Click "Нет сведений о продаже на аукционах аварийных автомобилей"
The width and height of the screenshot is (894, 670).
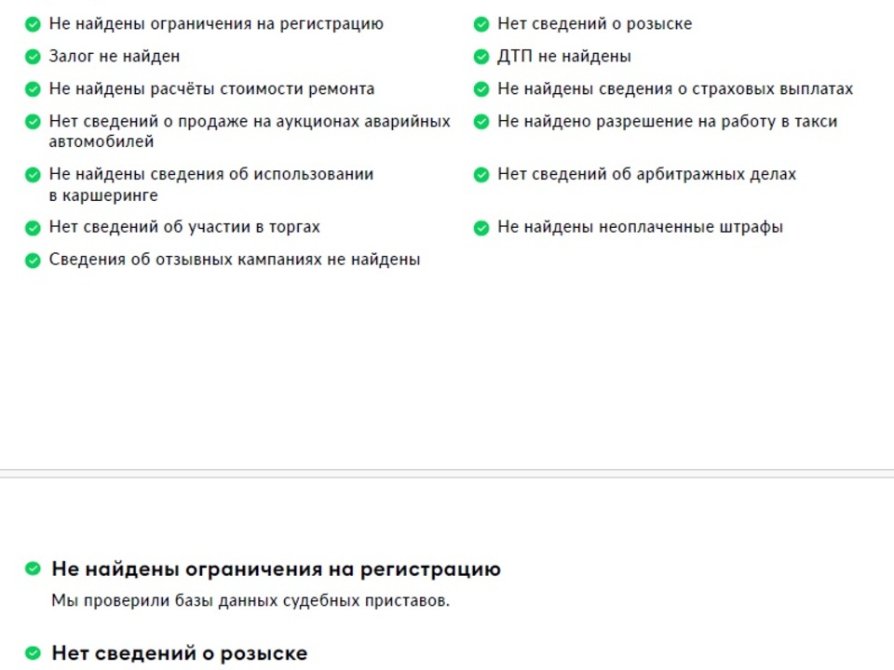(x=249, y=131)
